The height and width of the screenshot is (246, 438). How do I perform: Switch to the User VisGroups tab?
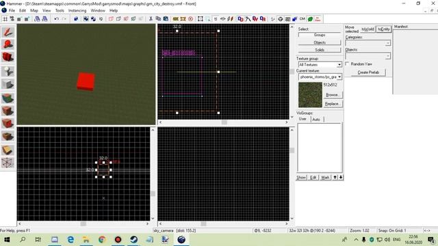(x=302, y=119)
